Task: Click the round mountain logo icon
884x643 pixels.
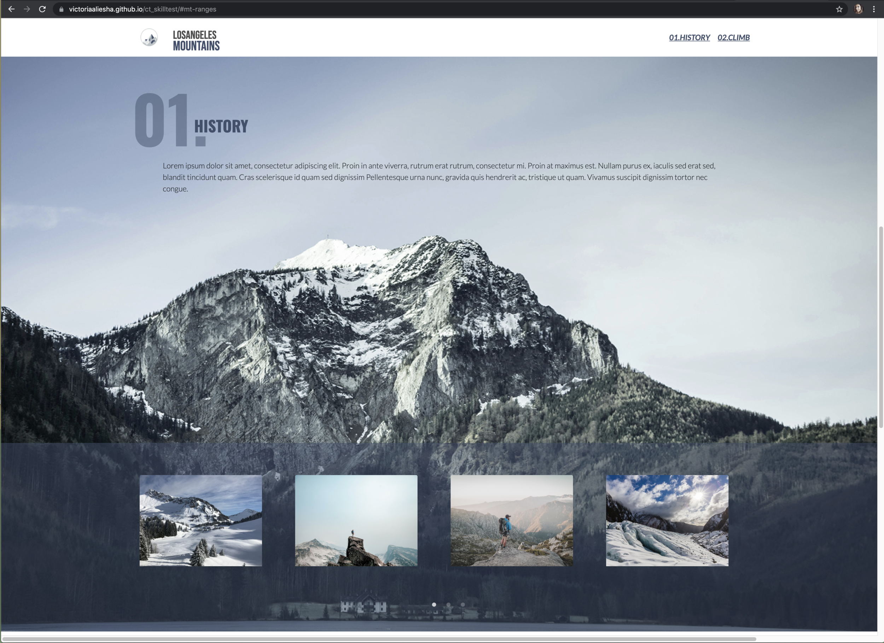Action: [149, 37]
